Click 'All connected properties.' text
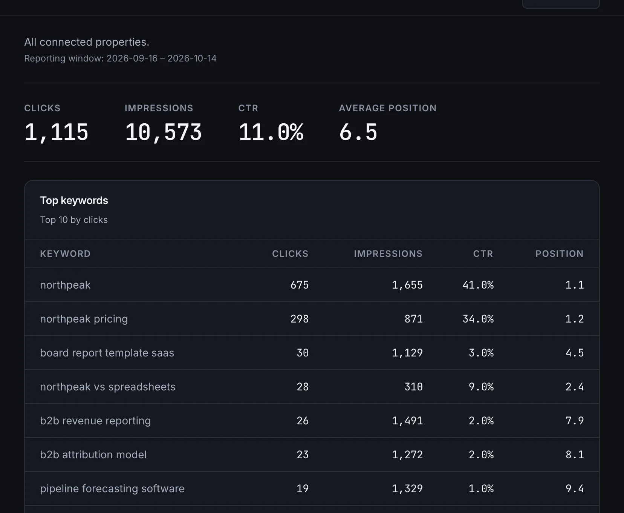The height and width of the screenshot is (513, 624). (87, 42)
